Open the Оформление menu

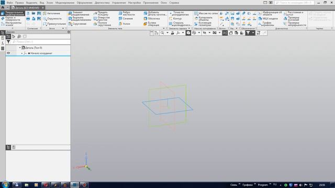[85, 3]
